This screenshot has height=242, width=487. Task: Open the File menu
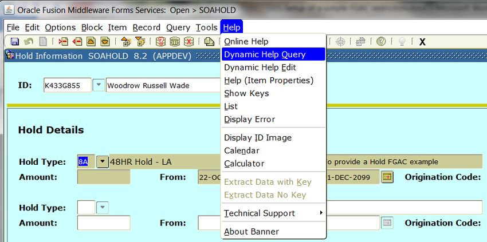(13, 27)
